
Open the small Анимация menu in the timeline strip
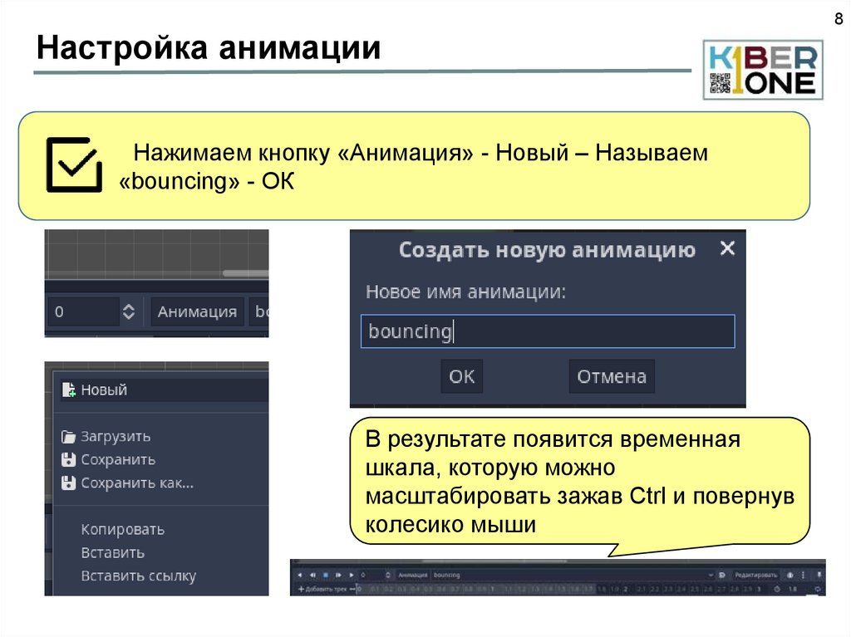click(413, 576)
